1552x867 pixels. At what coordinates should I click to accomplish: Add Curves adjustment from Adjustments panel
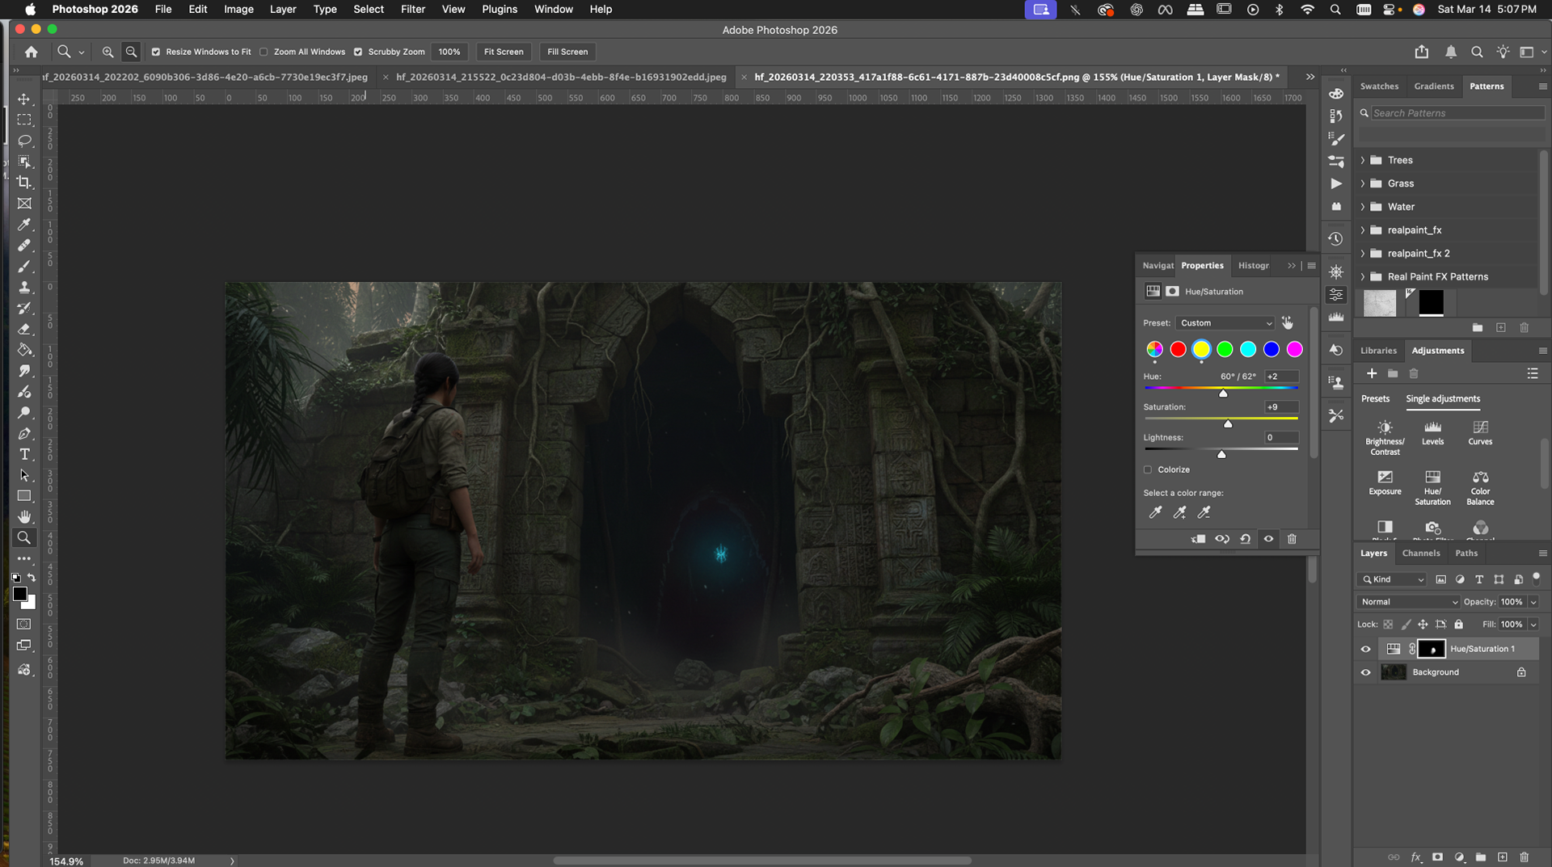click(1480, 432)
